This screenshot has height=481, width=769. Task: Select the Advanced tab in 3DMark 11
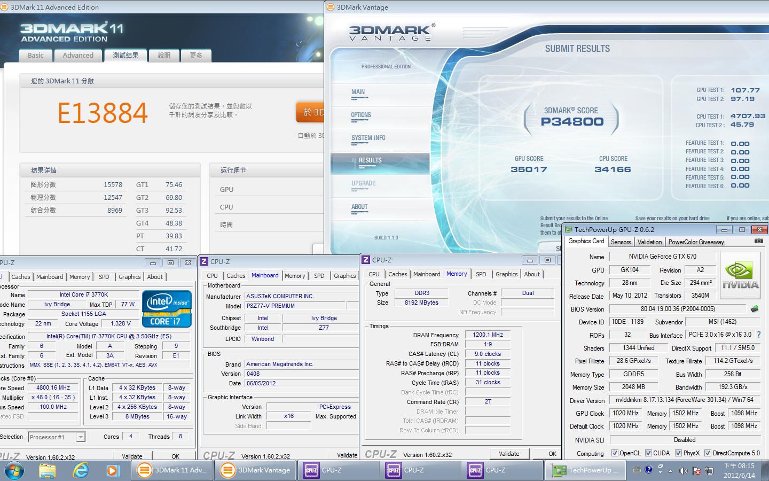(78, 55)
